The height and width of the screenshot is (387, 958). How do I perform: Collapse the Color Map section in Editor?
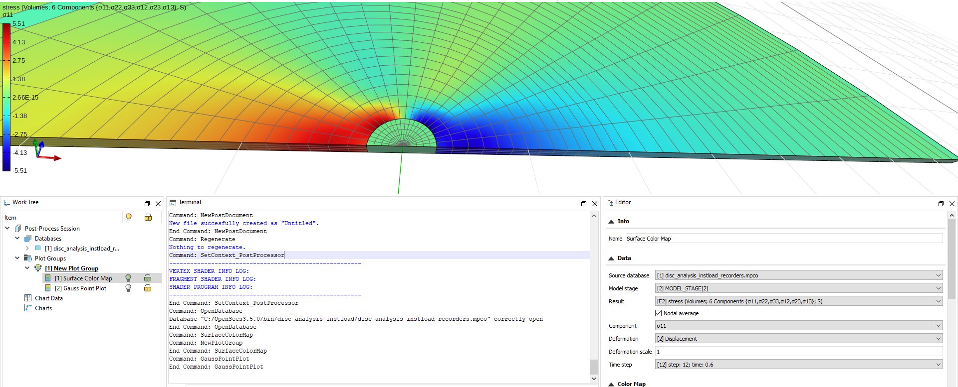pos(611,384)
